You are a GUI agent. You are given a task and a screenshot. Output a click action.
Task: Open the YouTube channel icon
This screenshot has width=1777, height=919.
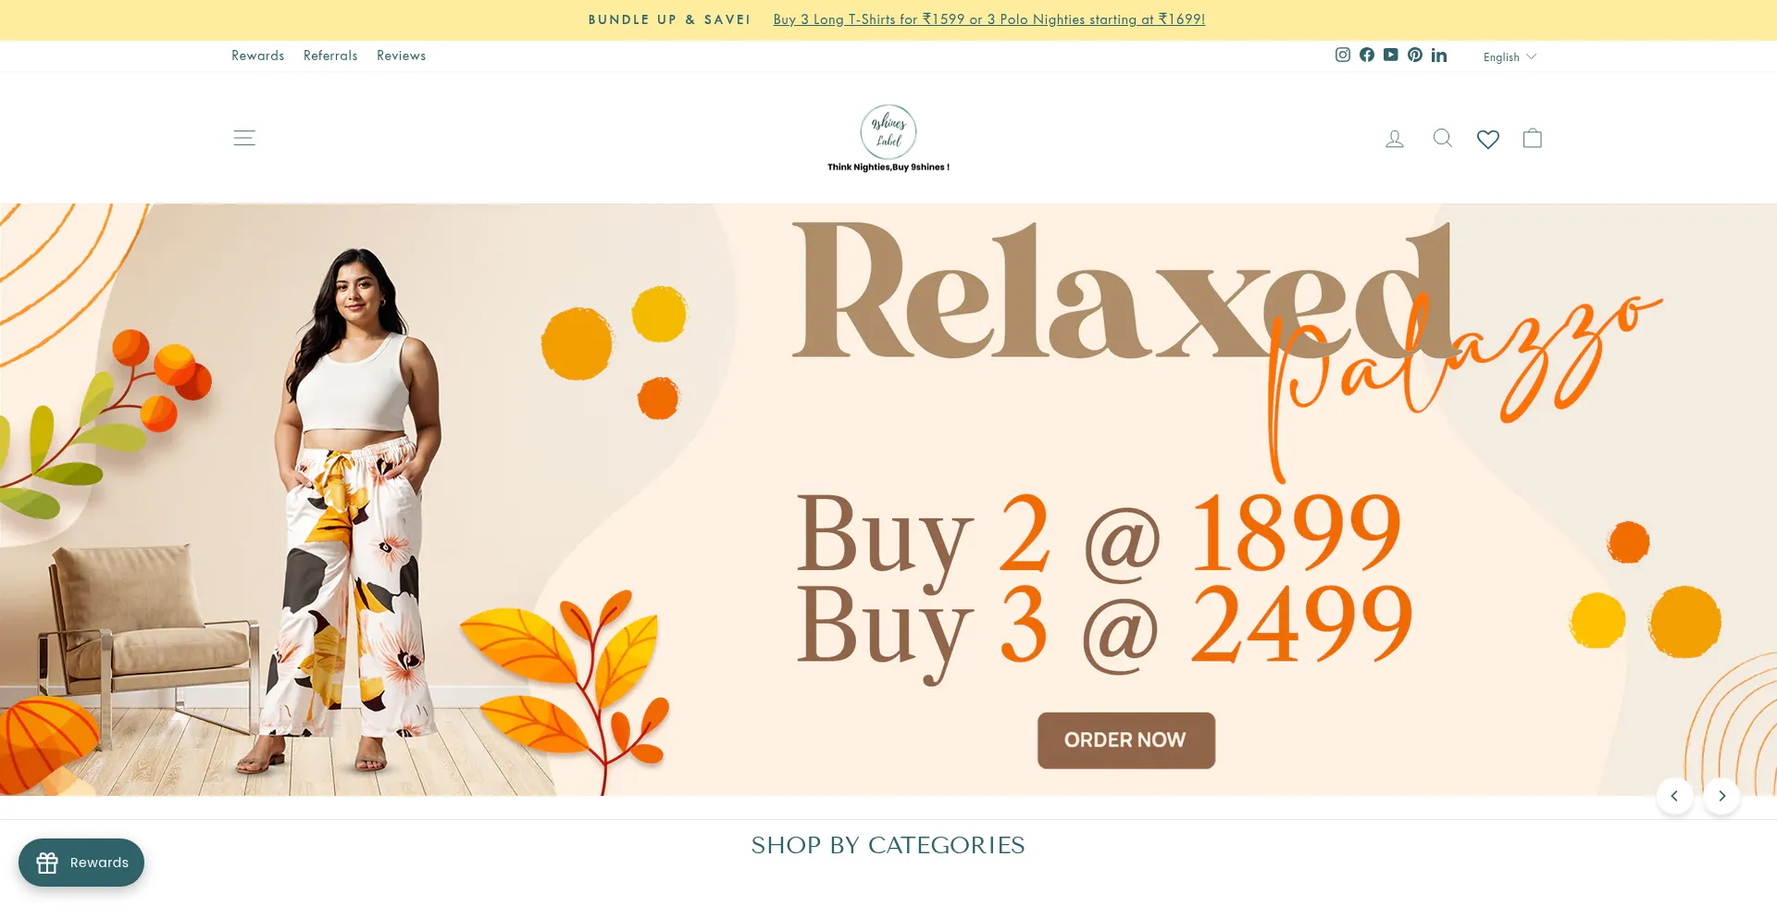tap(1390, 55)
